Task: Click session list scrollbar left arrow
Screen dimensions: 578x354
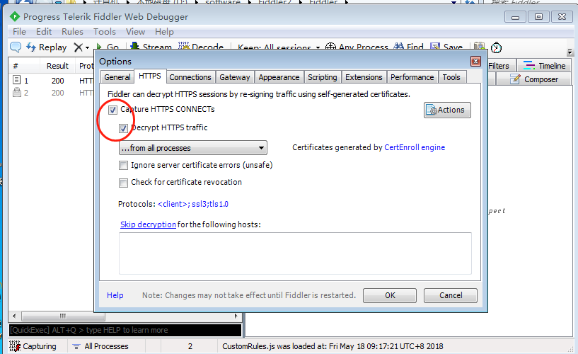Action: (14, 316)
